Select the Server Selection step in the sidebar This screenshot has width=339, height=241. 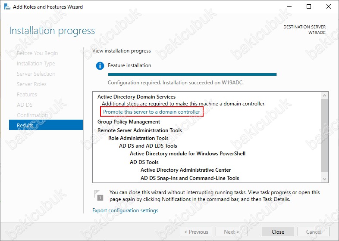tap(36, 74)
